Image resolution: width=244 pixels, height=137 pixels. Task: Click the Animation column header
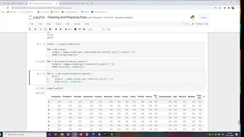(x=56, y=97)
